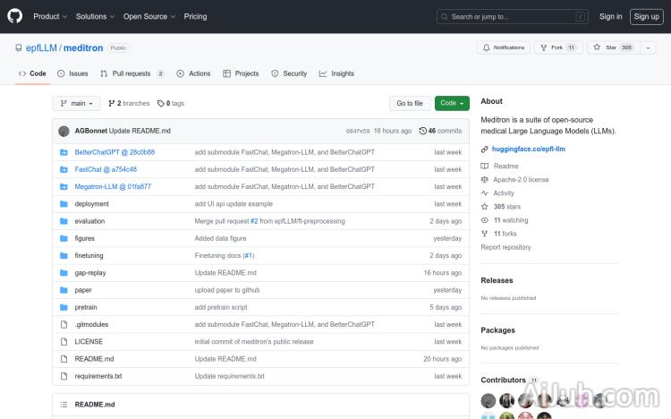Expand the main branch selector

coord(76,103)
